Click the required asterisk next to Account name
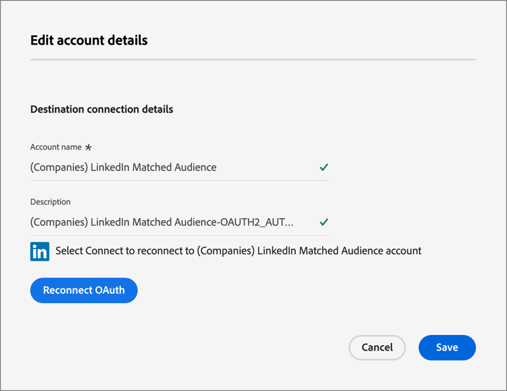 pos(88,147)
